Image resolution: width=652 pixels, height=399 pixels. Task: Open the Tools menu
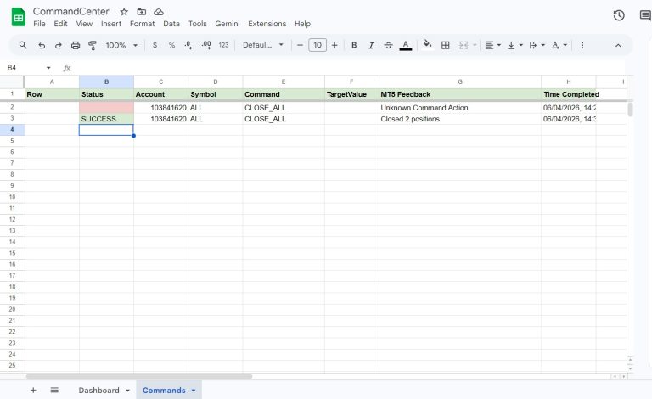click(x=198, y=24)
